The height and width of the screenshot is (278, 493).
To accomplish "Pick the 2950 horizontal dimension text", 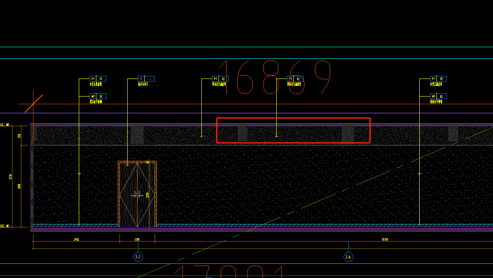I will 76,239.
